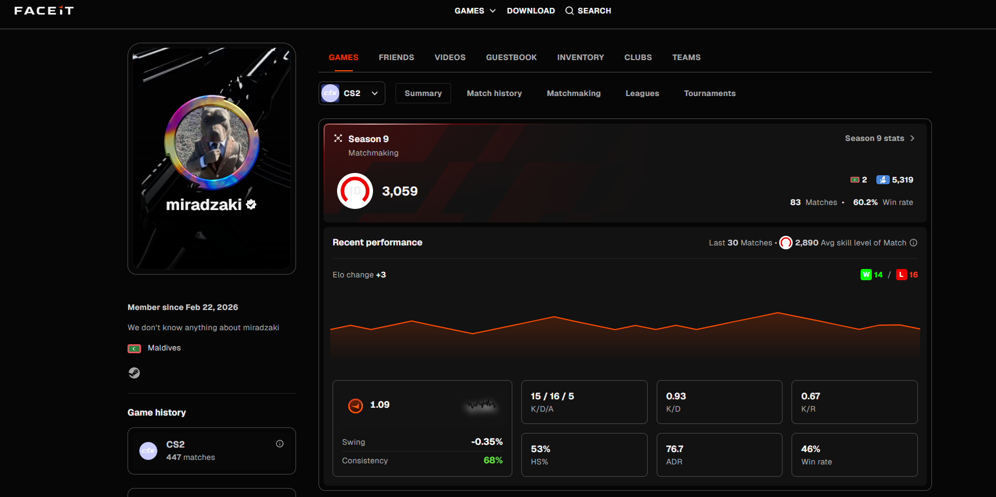
Task: Open the CS2 game selector dropdown
Action: pos(352,93)
